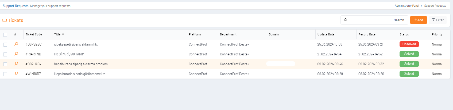This screenshot has width=453, height=110.
Task: Tick the select-all checkbox in table header
Action: click(5, 35)
